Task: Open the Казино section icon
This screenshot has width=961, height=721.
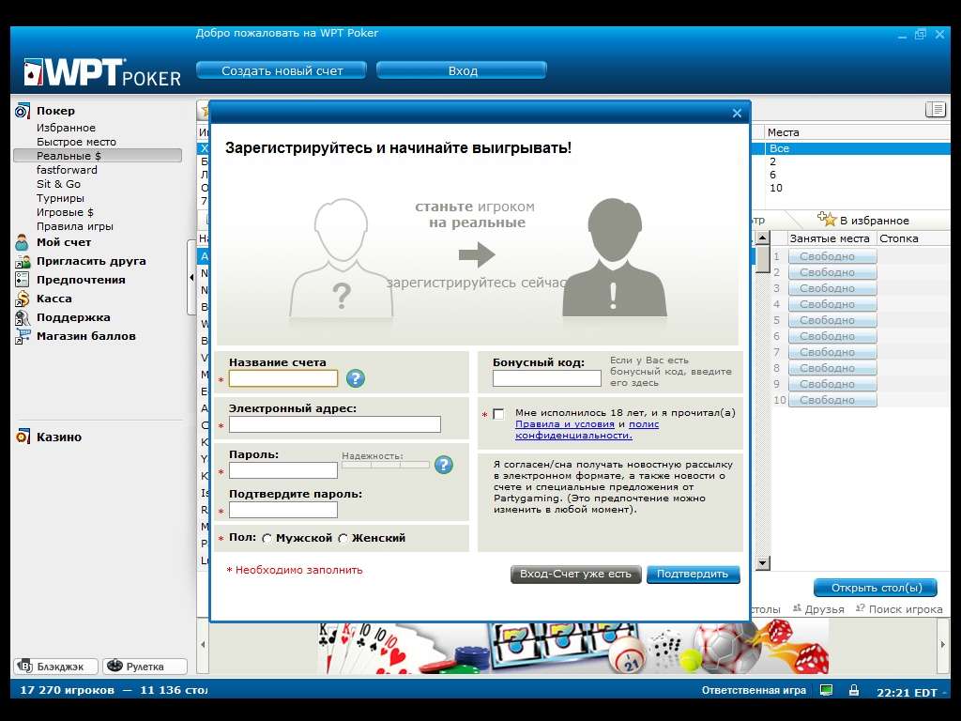Action: point(23,437)
